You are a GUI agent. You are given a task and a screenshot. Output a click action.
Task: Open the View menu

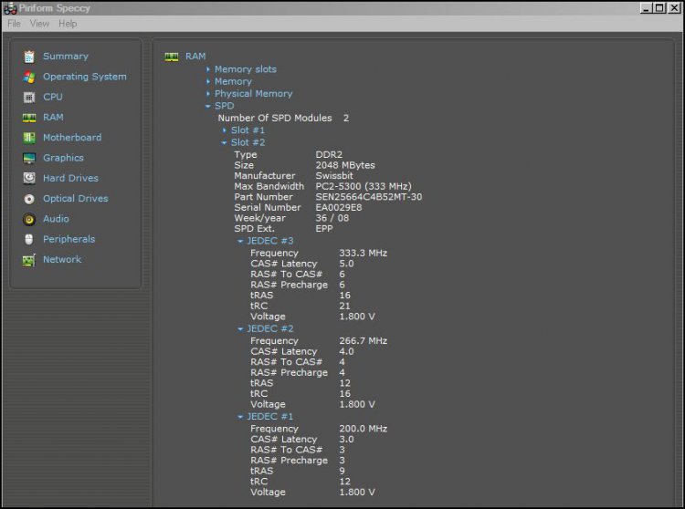point(39,24)
